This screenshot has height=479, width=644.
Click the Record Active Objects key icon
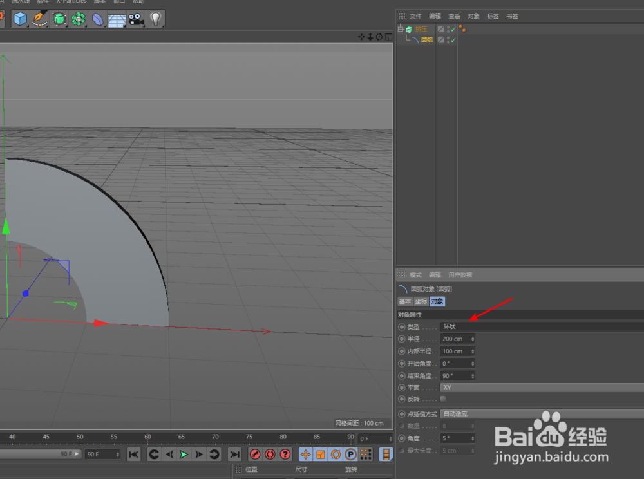255,455
